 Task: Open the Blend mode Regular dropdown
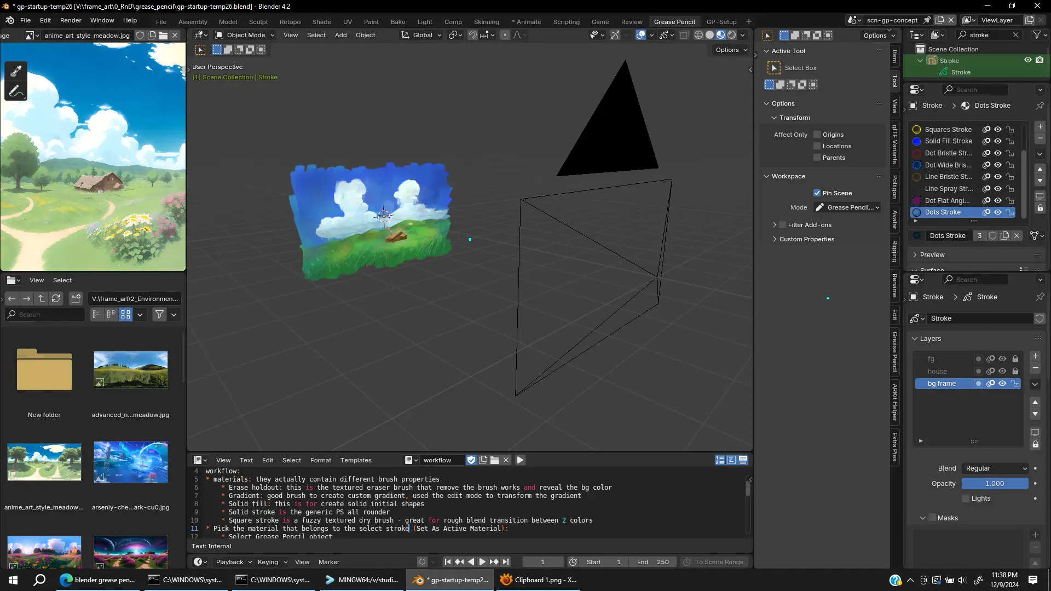coord(996,468)
